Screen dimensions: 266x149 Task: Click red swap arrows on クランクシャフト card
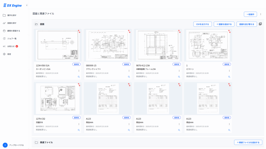tap(129, 31)
